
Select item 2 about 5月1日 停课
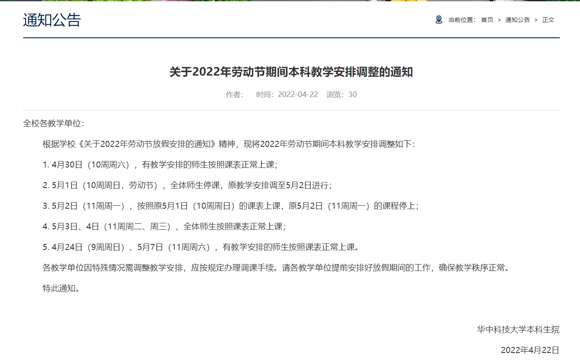pos(187,186)
